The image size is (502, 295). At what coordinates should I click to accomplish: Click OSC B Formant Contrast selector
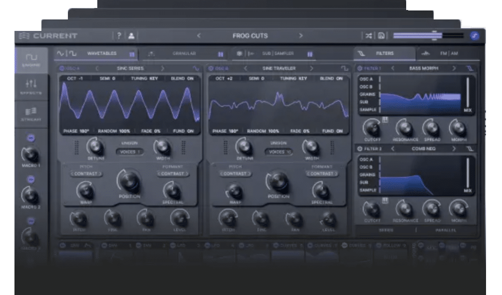(322, 174)
